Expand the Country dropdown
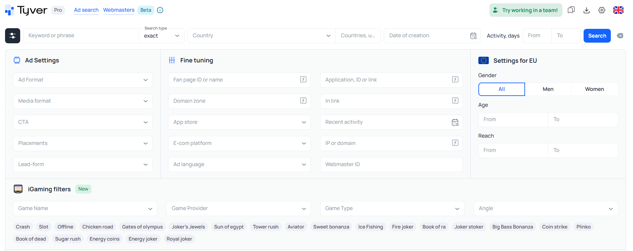This screenshot has width=633, height=251. pyautogui.click(x=262, y=36)
